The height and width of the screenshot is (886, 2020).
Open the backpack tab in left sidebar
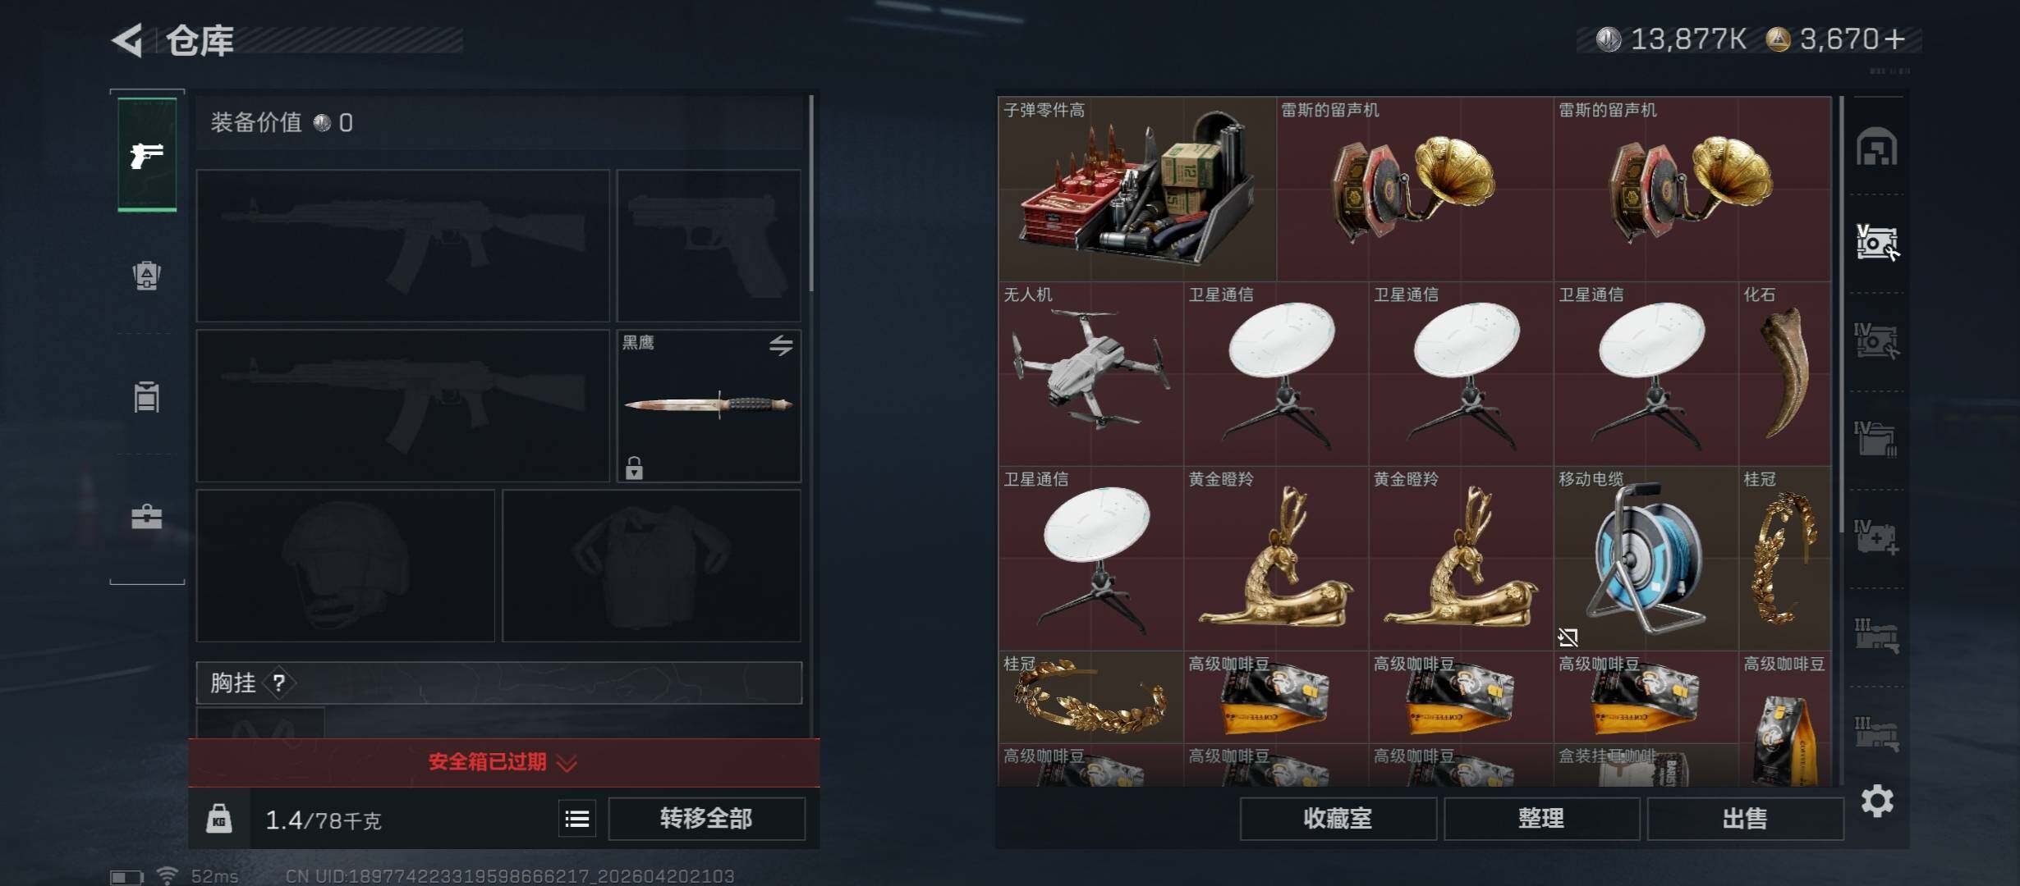147,275
